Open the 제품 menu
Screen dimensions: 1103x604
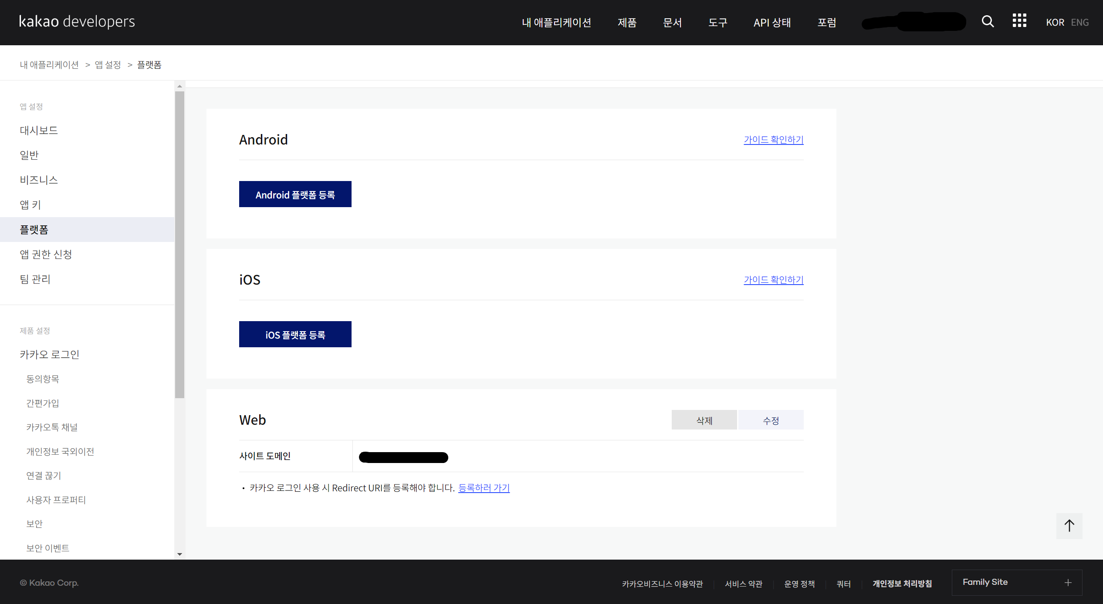pyautogui.click(x=627, y=22)
